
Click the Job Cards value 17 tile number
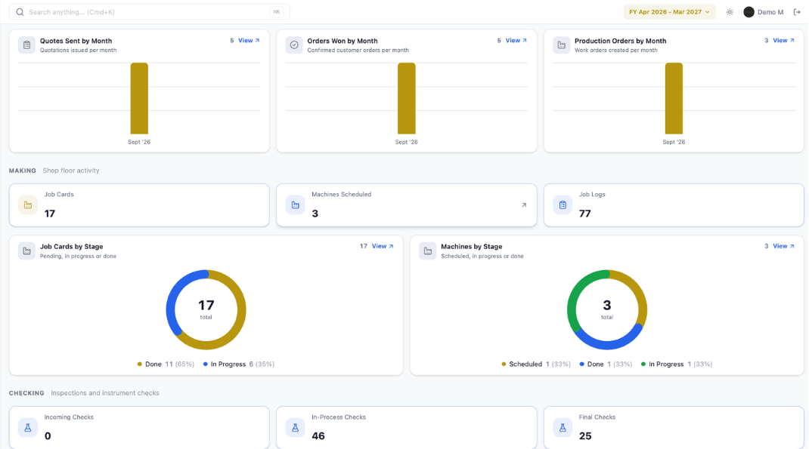click(x=50, y=214)
